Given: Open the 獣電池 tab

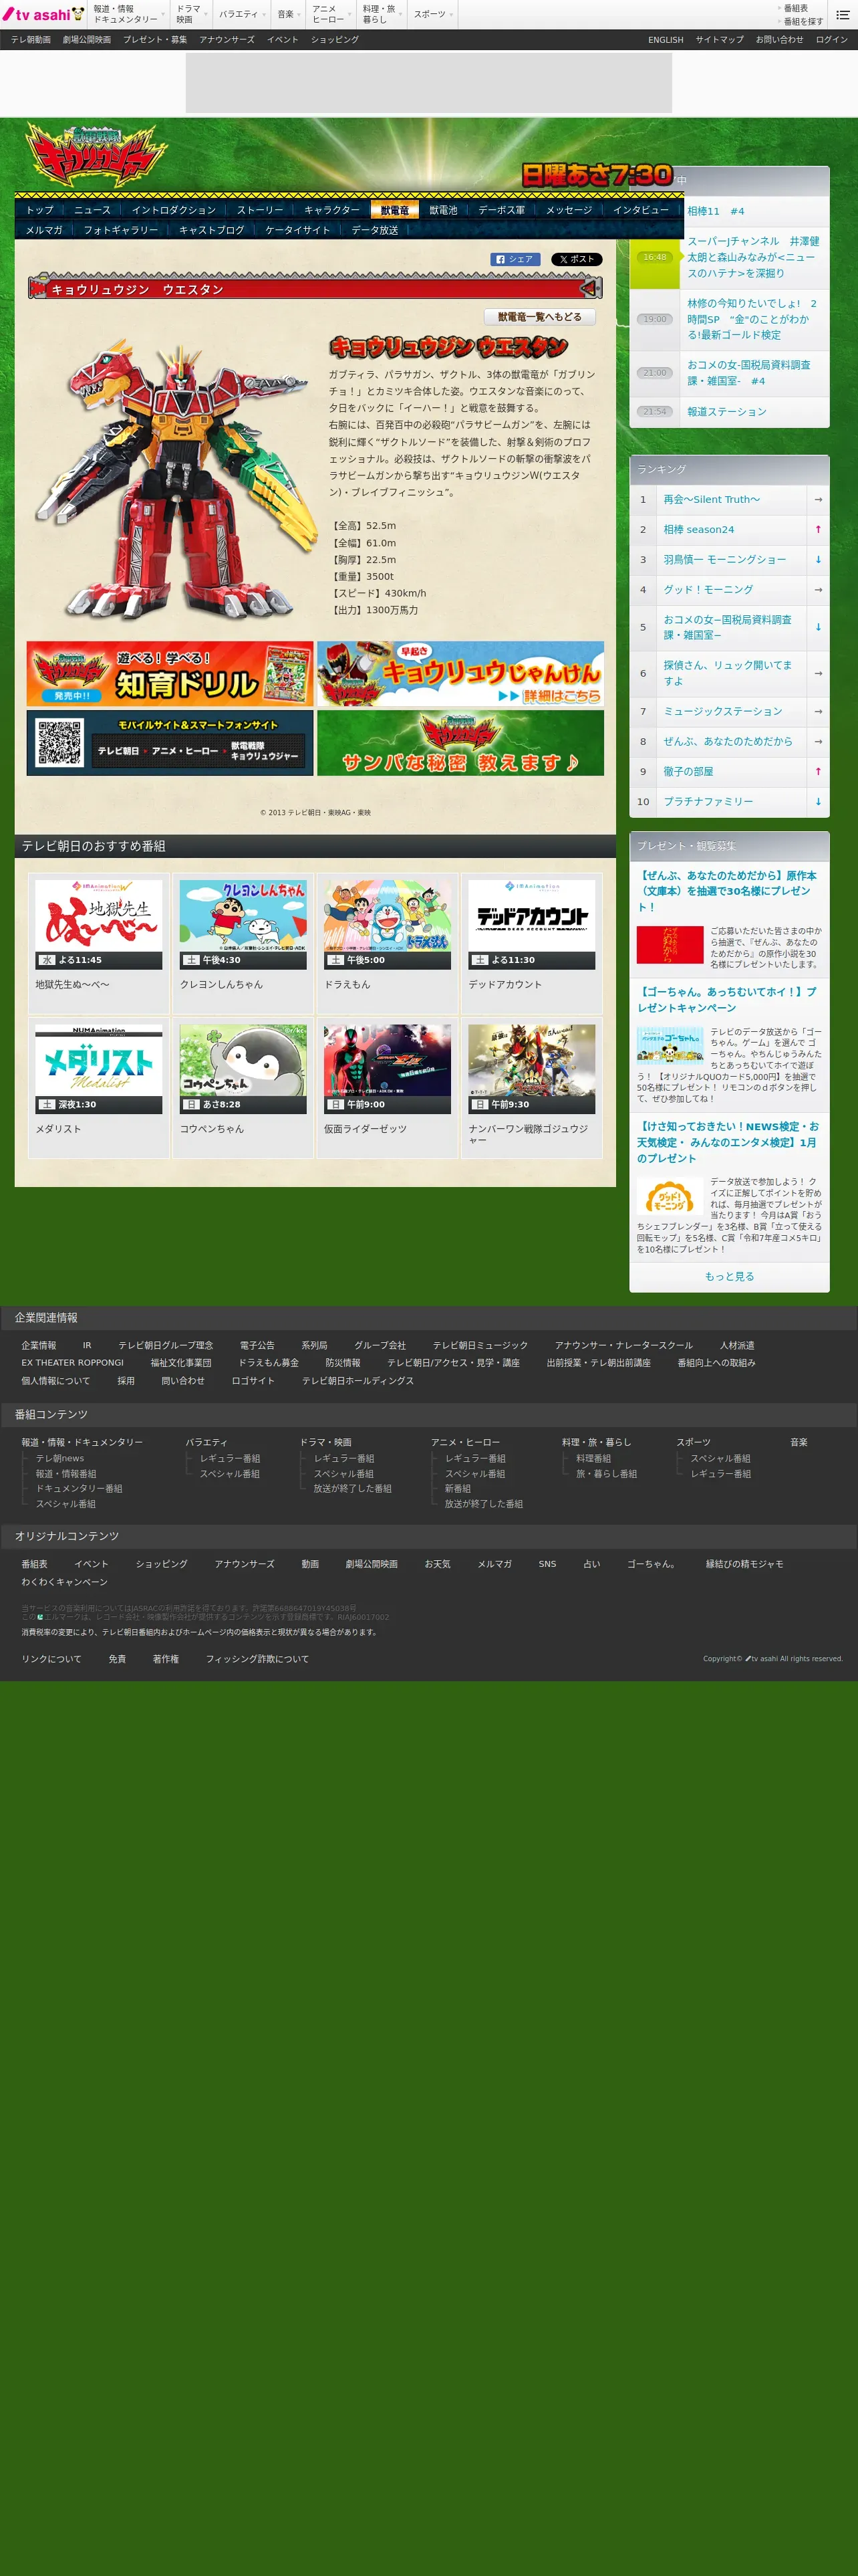Looking at the screenshot, I should pos(444,210).
